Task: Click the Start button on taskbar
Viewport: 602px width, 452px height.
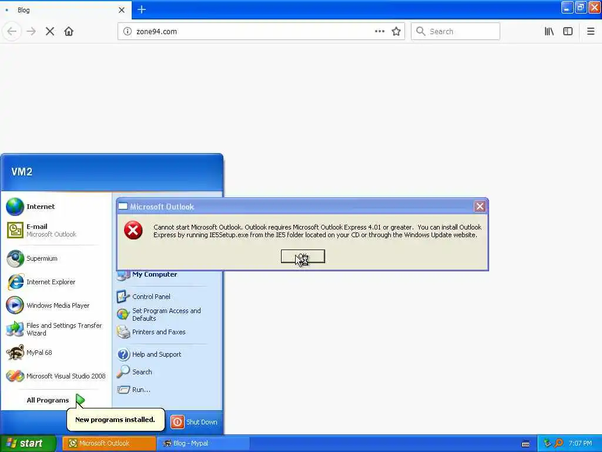Action: tap(28, 443)
